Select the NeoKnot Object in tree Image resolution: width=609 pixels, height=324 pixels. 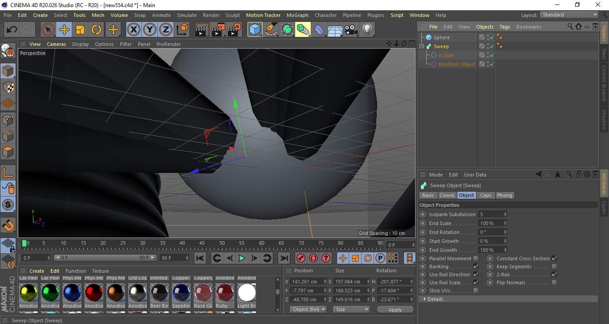(x=457, y=64)
